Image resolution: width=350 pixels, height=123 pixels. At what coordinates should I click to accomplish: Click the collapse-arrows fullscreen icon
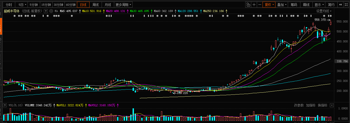(346, 5)
